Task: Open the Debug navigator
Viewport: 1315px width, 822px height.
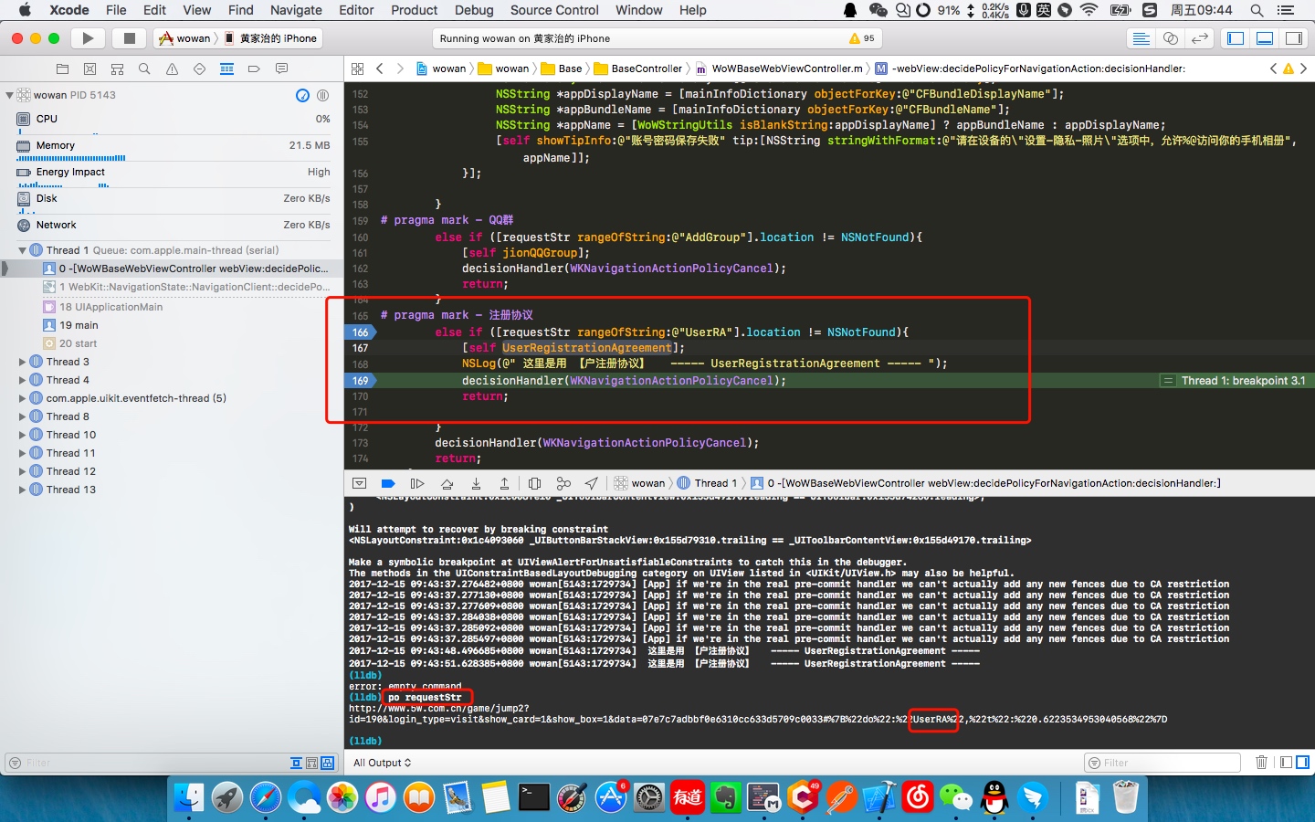Action: (x=226, y=68)
